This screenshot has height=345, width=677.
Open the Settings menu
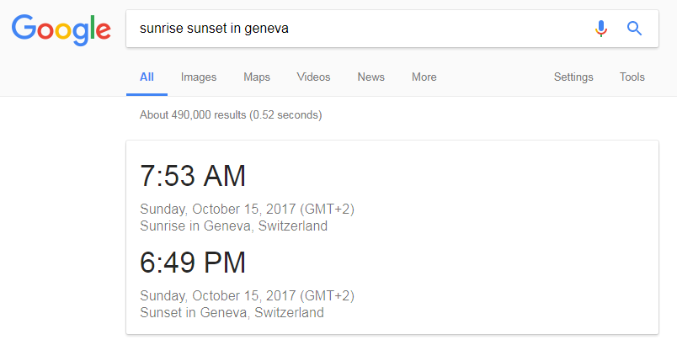[x=573, y=77]
